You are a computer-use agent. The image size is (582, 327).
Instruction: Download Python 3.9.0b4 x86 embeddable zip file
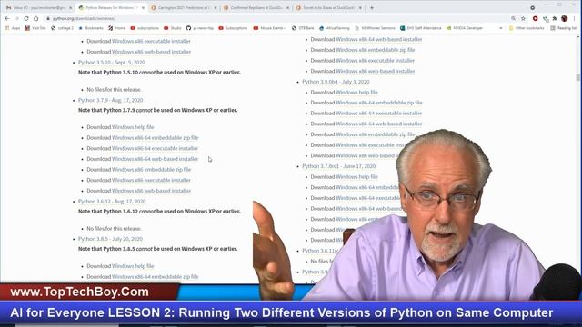coord(375,134)
